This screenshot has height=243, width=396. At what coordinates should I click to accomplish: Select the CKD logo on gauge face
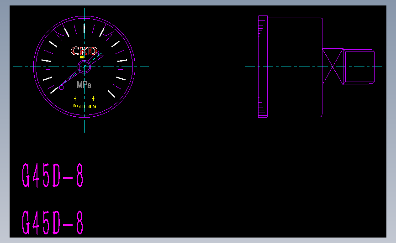point(84,51)
